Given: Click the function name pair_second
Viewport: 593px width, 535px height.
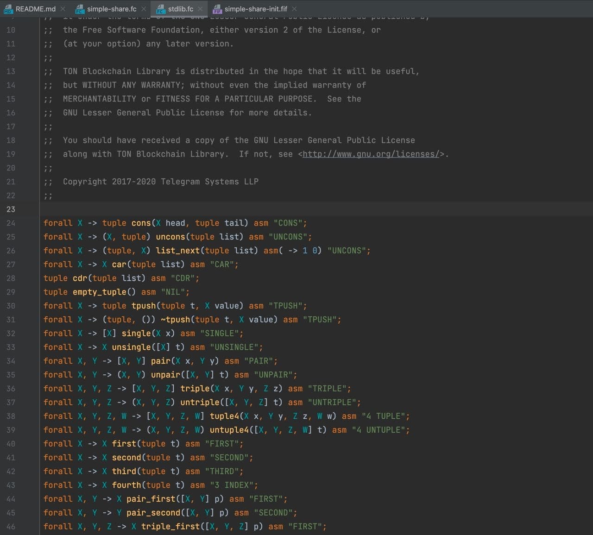Looking at the screenshot, I should point(153,513).
